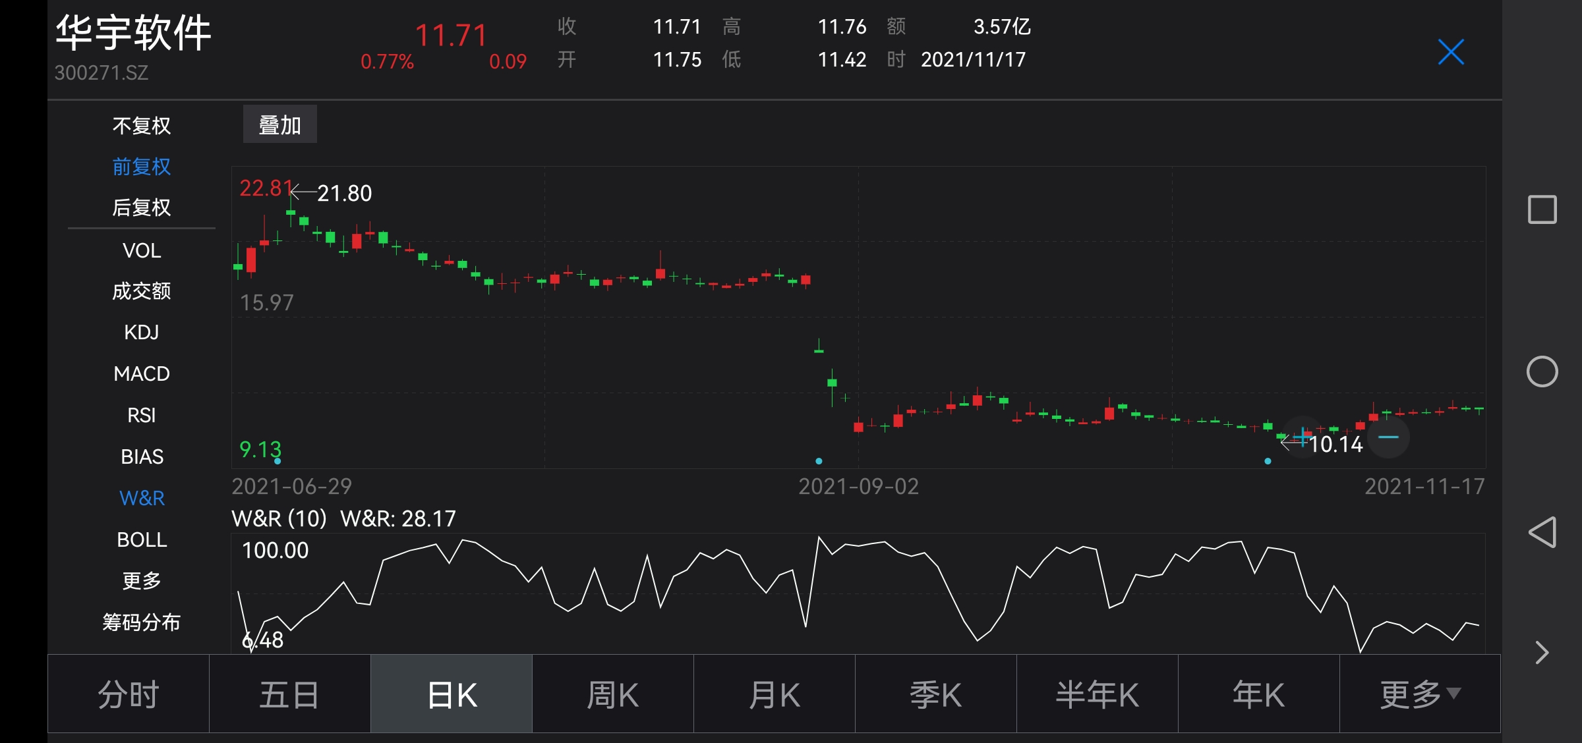Expand 更多 indicators in sidebar list
This screenshot has width=1582, height=743.
[141, 580]
